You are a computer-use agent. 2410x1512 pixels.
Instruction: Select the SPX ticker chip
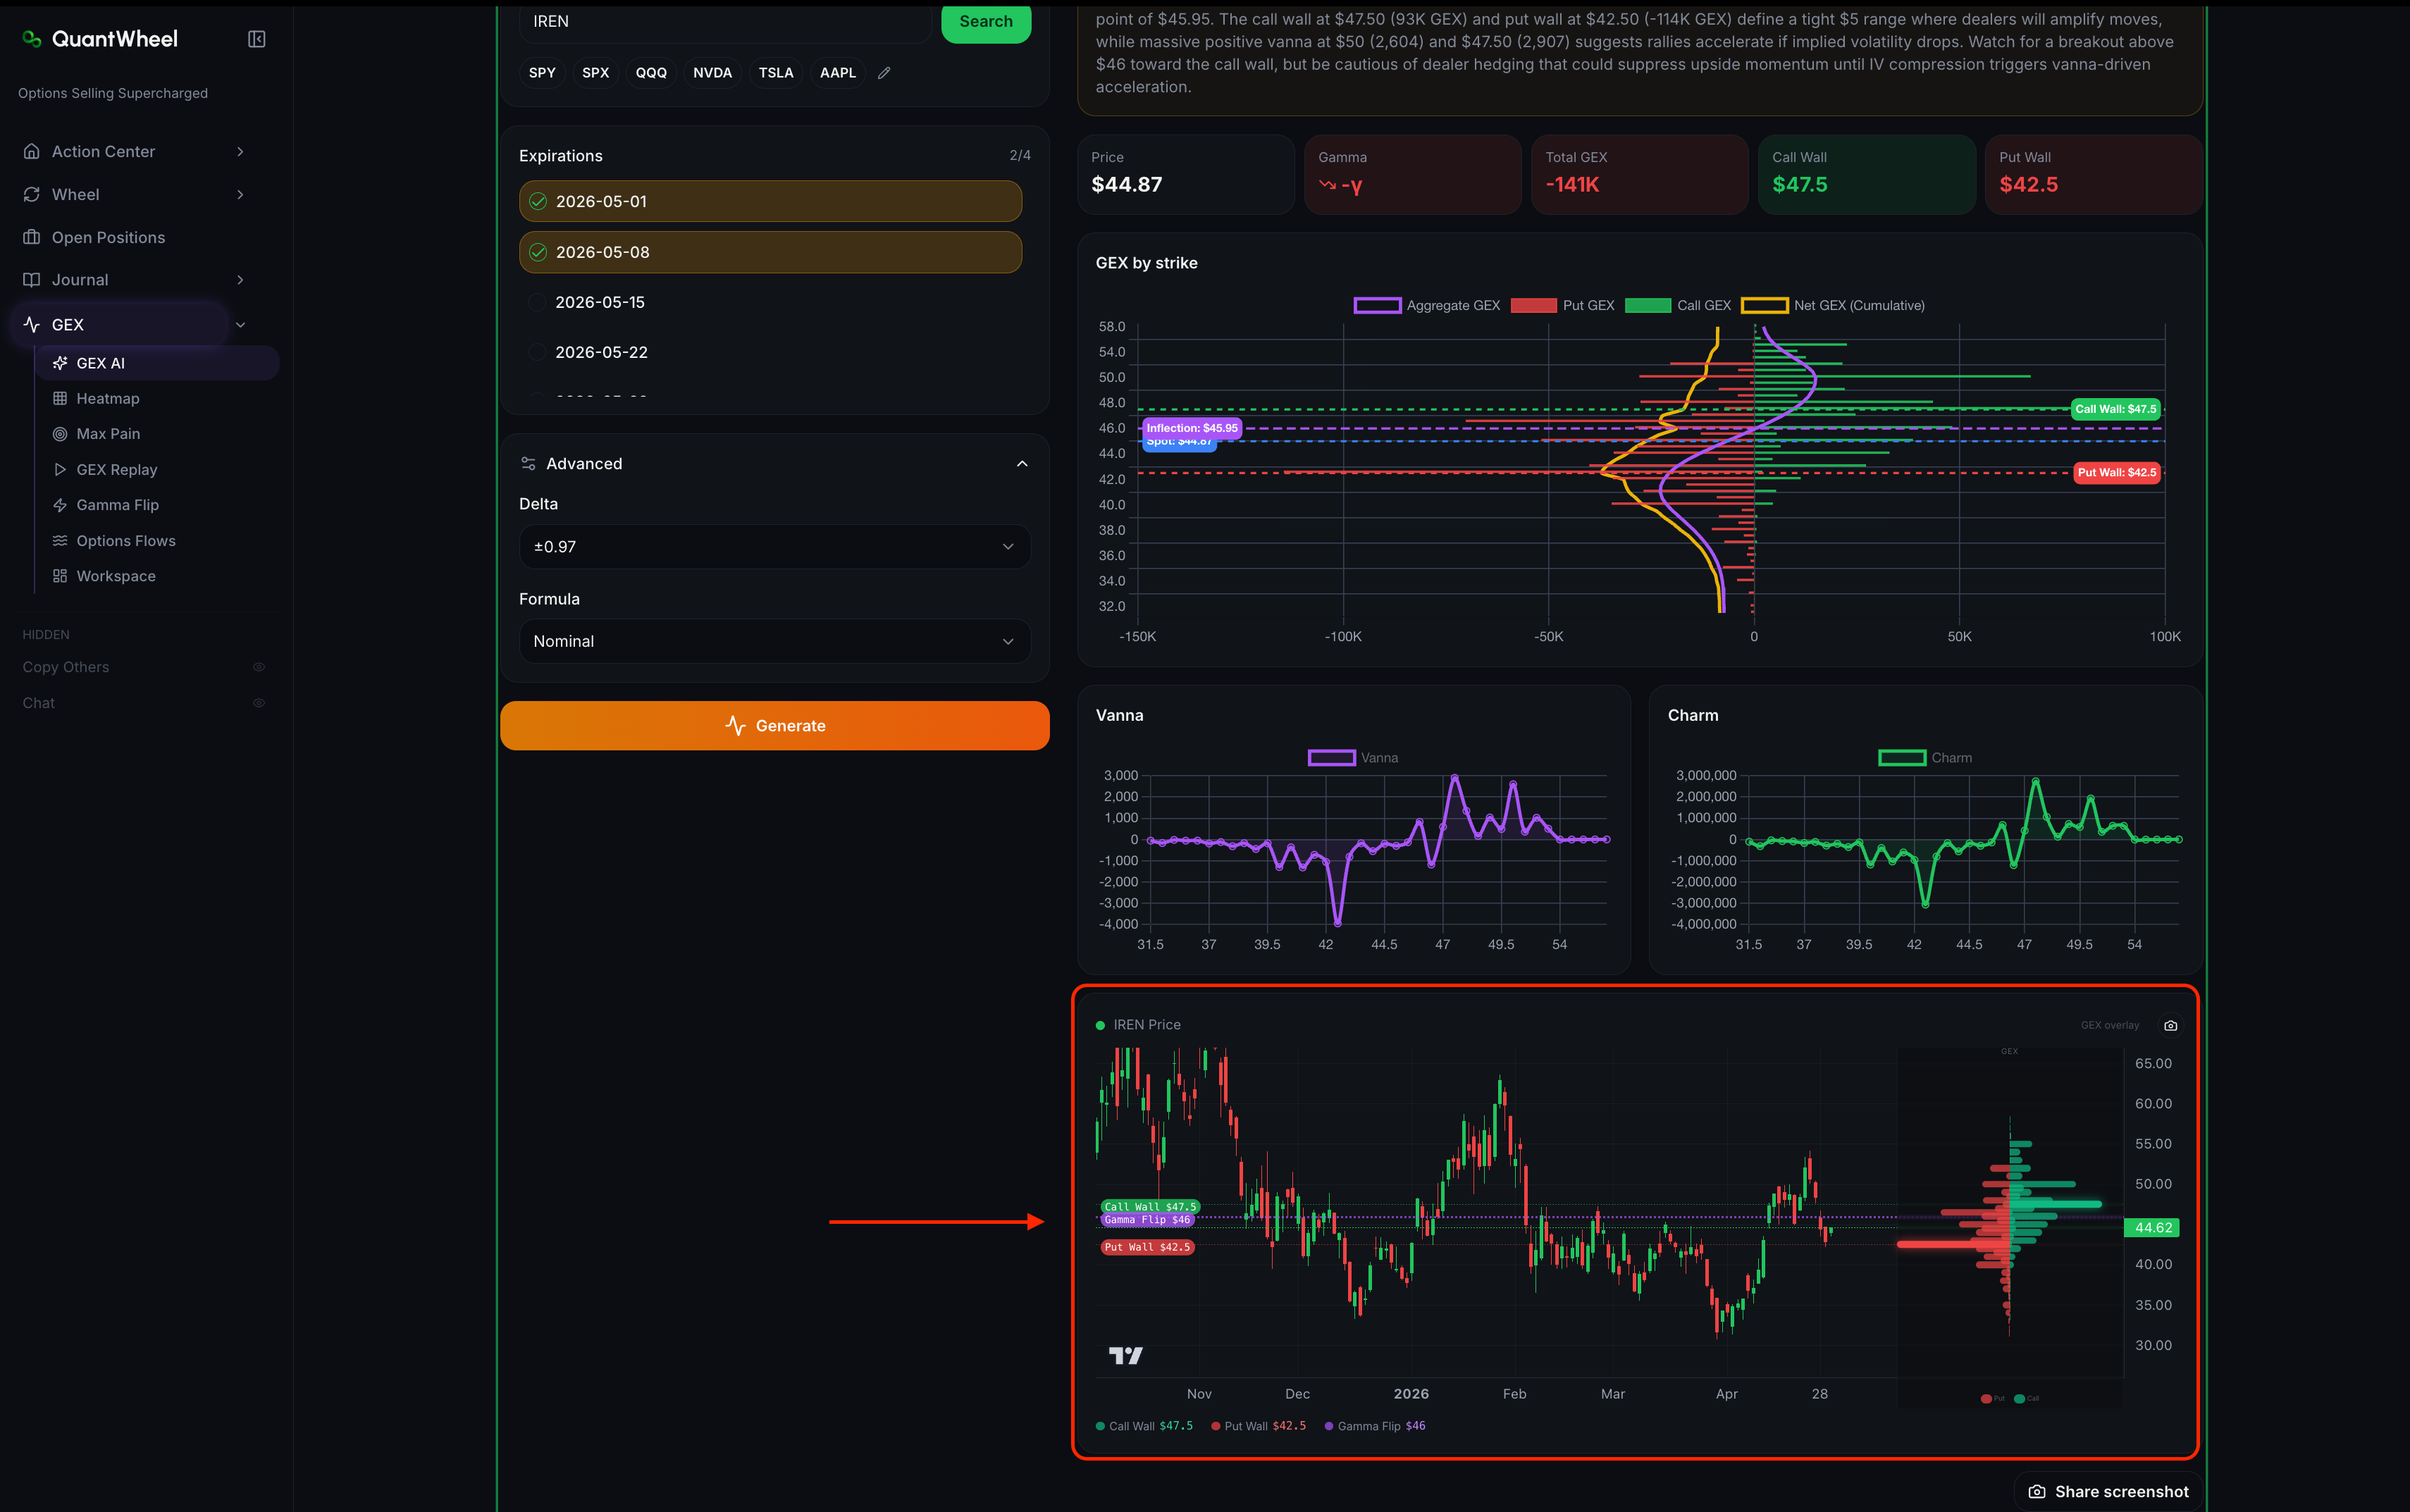(x=596, y=73)
